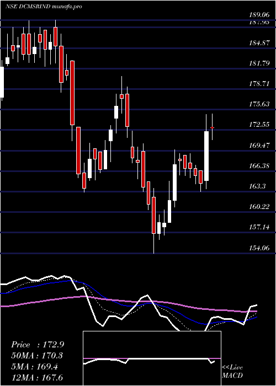Select the 166.38 price axis label
276x386 pixels.
259,165
